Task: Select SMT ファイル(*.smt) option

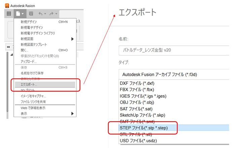Action: (x=174, y=121)
